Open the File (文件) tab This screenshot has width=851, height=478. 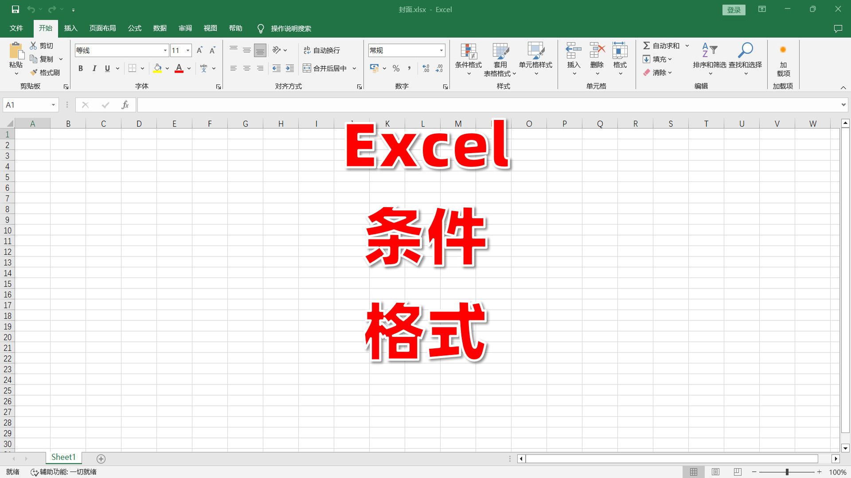click(16, 28)
